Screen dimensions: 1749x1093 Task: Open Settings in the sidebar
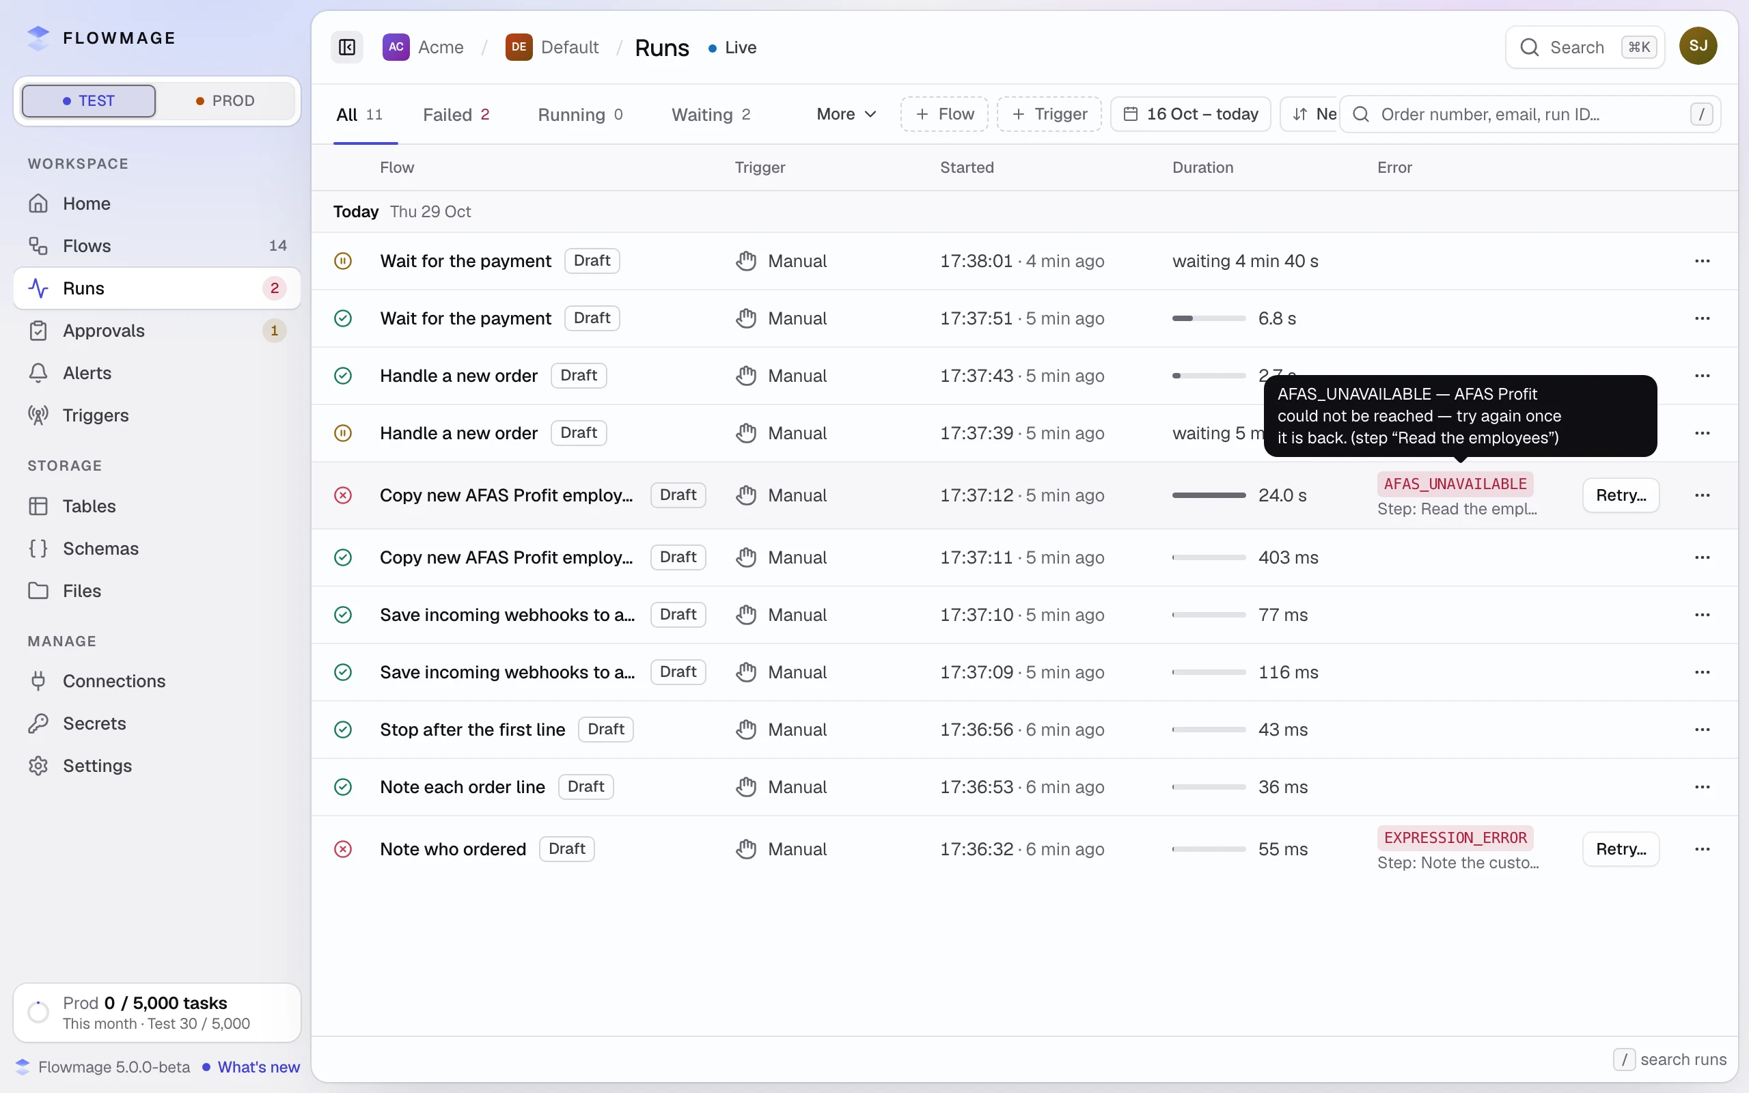tap(157, 766)
